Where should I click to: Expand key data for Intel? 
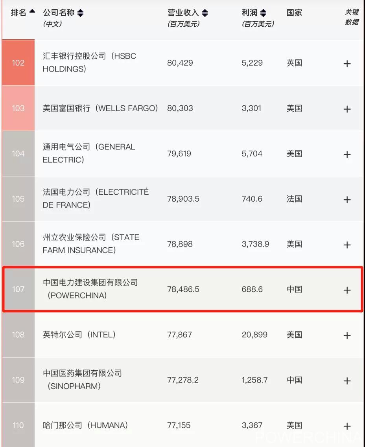[347, 335]
